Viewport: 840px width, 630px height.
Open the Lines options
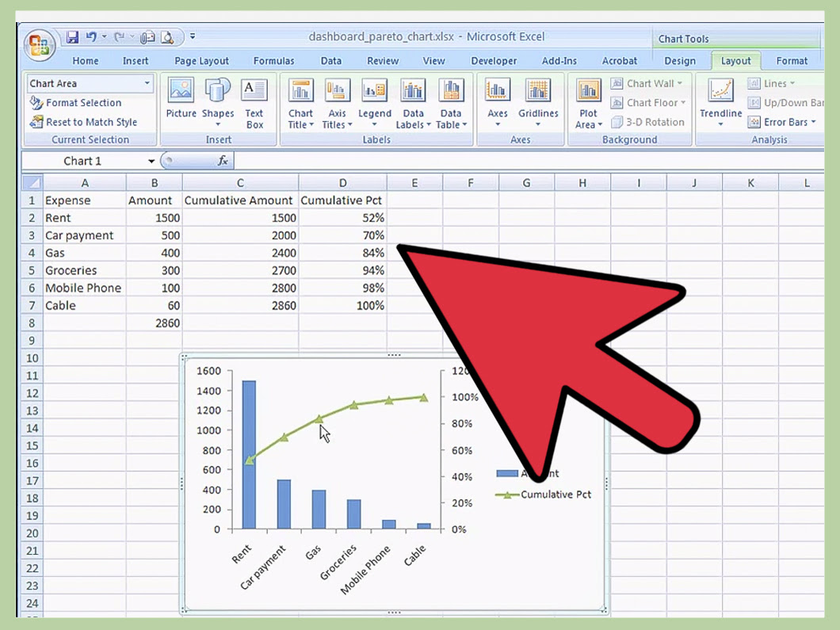[x=771, y=83]
